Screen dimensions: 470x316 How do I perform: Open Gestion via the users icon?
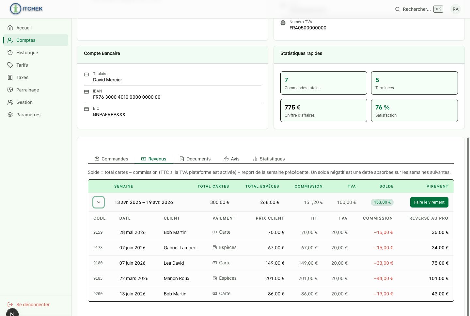click(10, 102)
